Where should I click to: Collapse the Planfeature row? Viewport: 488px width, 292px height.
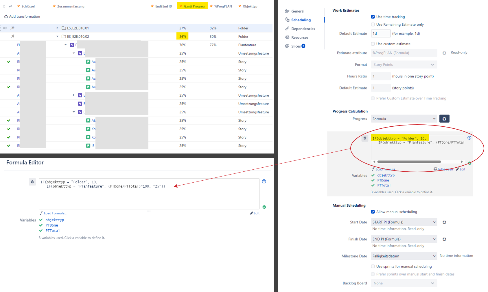click(66, 45)
